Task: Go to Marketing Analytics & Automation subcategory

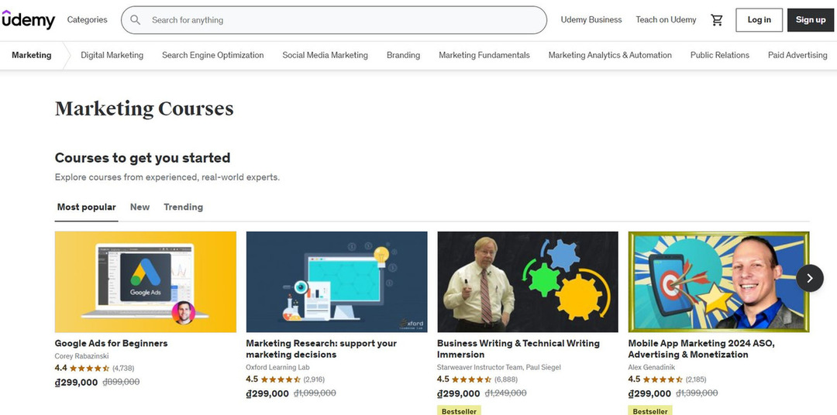Action: coord(610,55)
